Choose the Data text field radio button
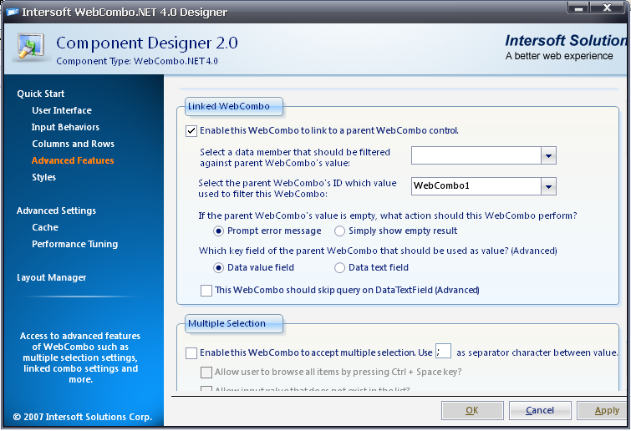The image size is (631, 431). 339,268
